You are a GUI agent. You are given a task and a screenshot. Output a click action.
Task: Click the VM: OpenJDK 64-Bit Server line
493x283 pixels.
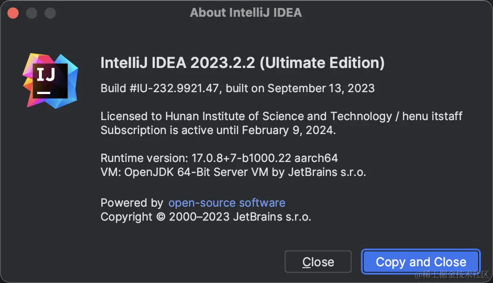(233, 172)
